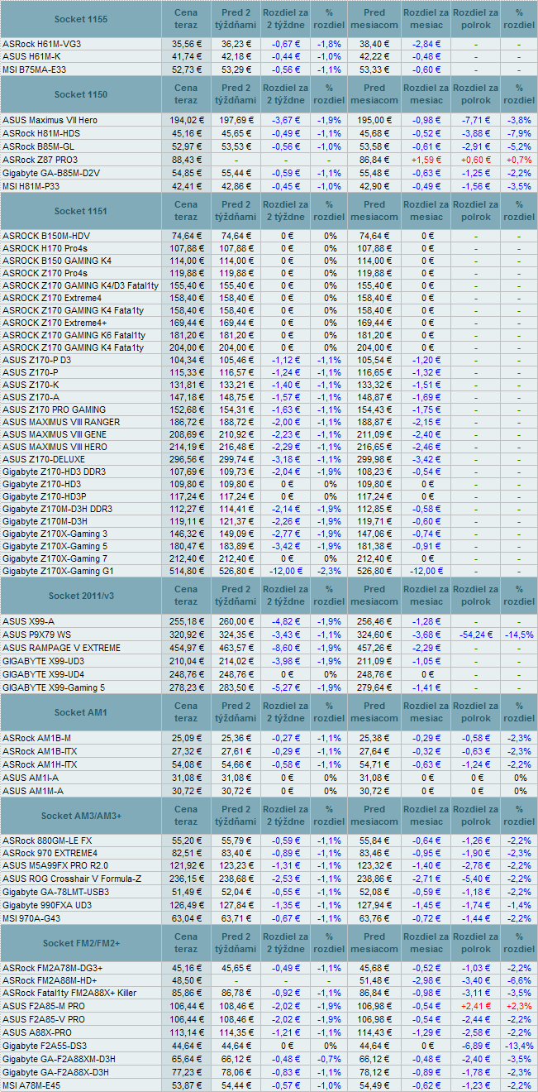Screen dimensions: 538x1092
Task: Click ASUS P9X79 WS product name
Action: (36, 635)
